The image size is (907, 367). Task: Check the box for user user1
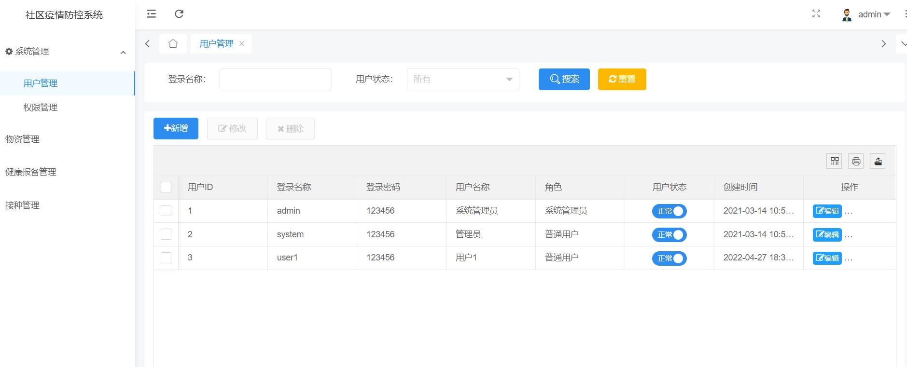click(166, 258)
